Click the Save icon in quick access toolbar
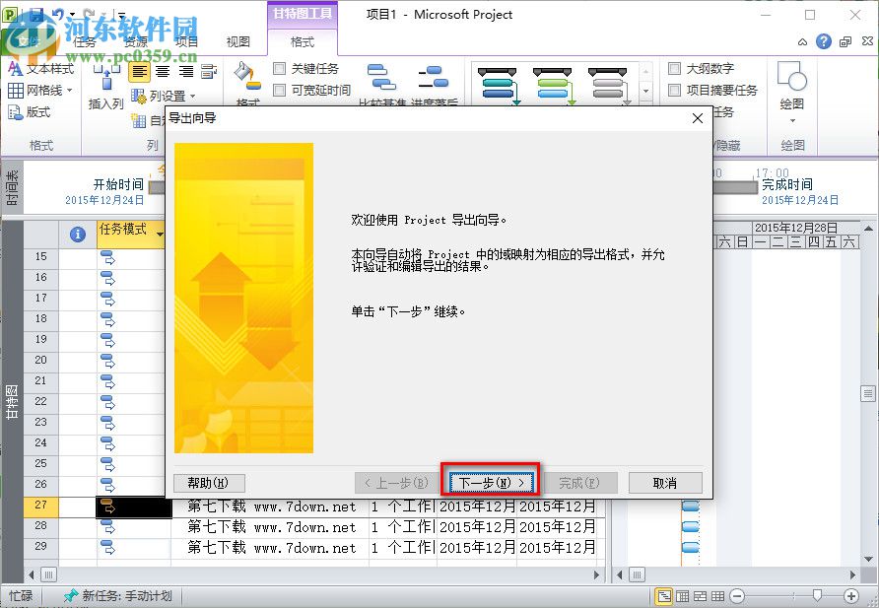The height and width of the screenshot is (608, 879). pyautogui.click(x=37, y=14)
